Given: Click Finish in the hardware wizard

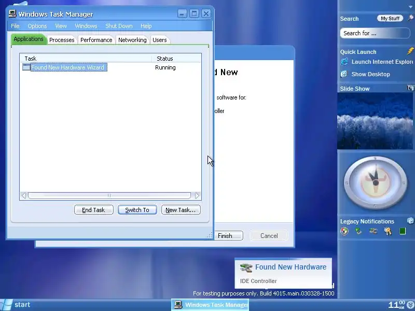Looking at the screenshot, I should pyautogui.click(x=228, y=236).
